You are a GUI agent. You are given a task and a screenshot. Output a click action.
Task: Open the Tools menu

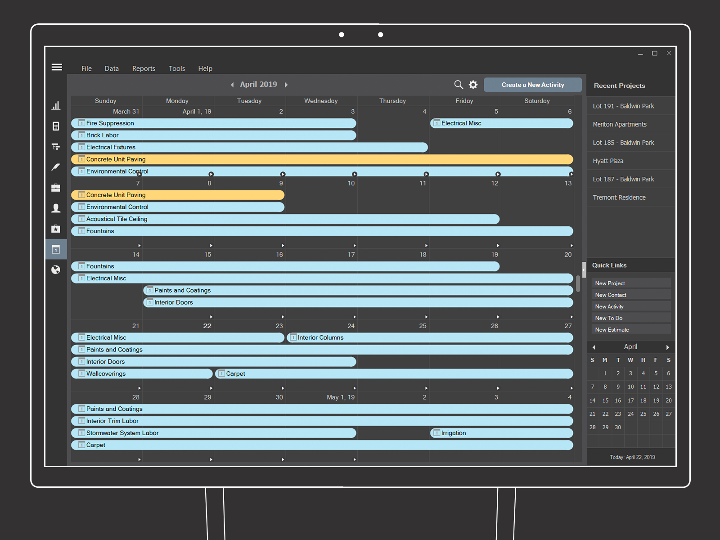point(177,68)
